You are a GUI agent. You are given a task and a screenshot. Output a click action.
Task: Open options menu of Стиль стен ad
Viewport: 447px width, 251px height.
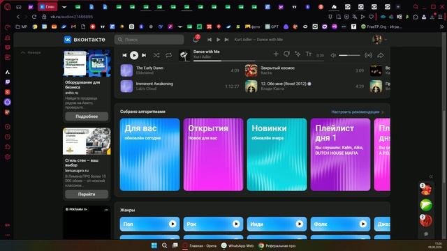106,131
